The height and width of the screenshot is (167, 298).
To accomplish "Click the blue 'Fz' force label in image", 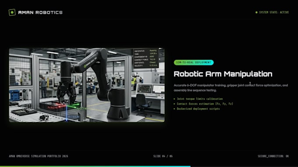I will 74,117.
